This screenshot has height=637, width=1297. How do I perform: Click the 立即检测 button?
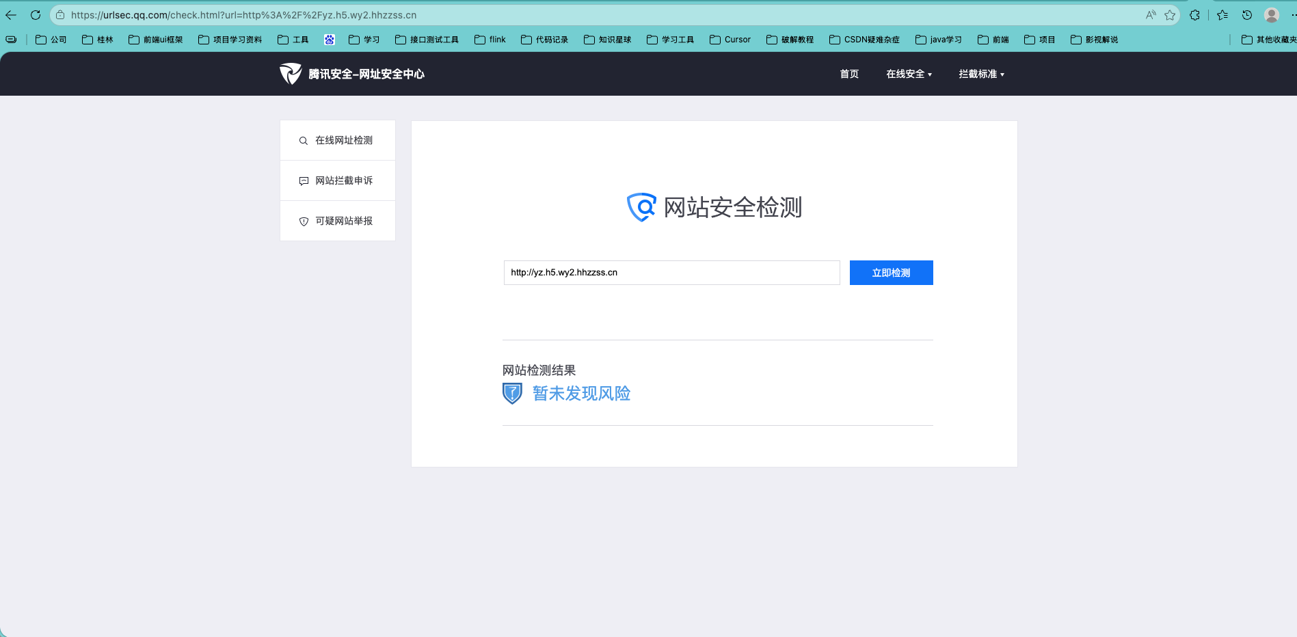(x=892, y=273)
